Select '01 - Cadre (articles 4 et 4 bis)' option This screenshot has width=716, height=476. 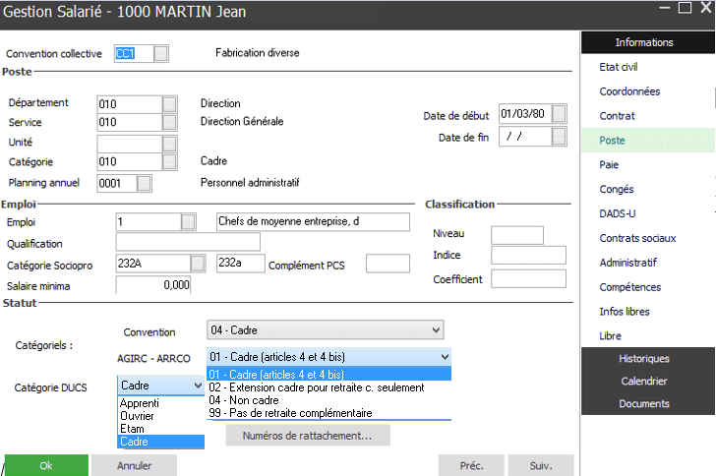click(328, 374)
